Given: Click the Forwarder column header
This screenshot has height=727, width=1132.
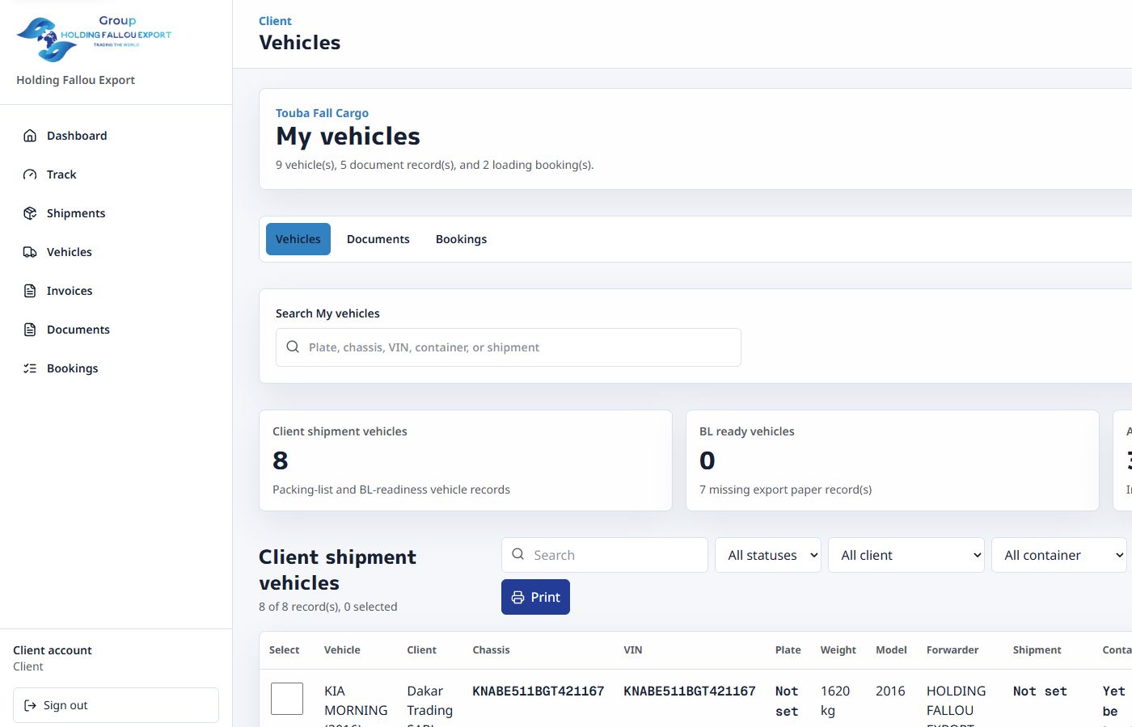Looking at the screenshot, I should 952,650.
